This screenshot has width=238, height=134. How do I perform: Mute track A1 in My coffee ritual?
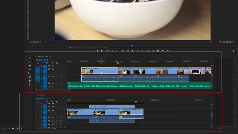(53, 77)
